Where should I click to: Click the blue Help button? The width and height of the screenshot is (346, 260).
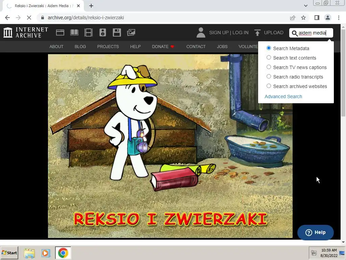click(x=315, y=232)
